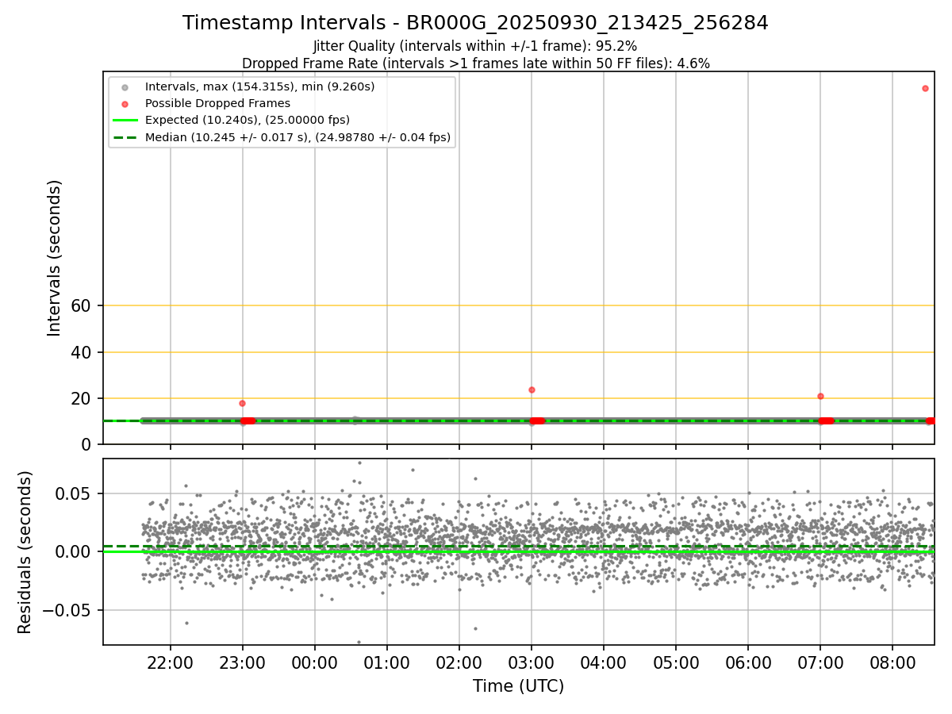Click the plot title 'Timestamp Intervals - BR000G_20250930_213425_256284'
This screenshot has width=952, height=714.
pyautogui.click(x=475, y=23)
